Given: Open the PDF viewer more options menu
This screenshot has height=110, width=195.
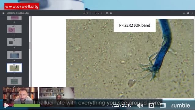Looking at the screenshot, I should 192,13.
